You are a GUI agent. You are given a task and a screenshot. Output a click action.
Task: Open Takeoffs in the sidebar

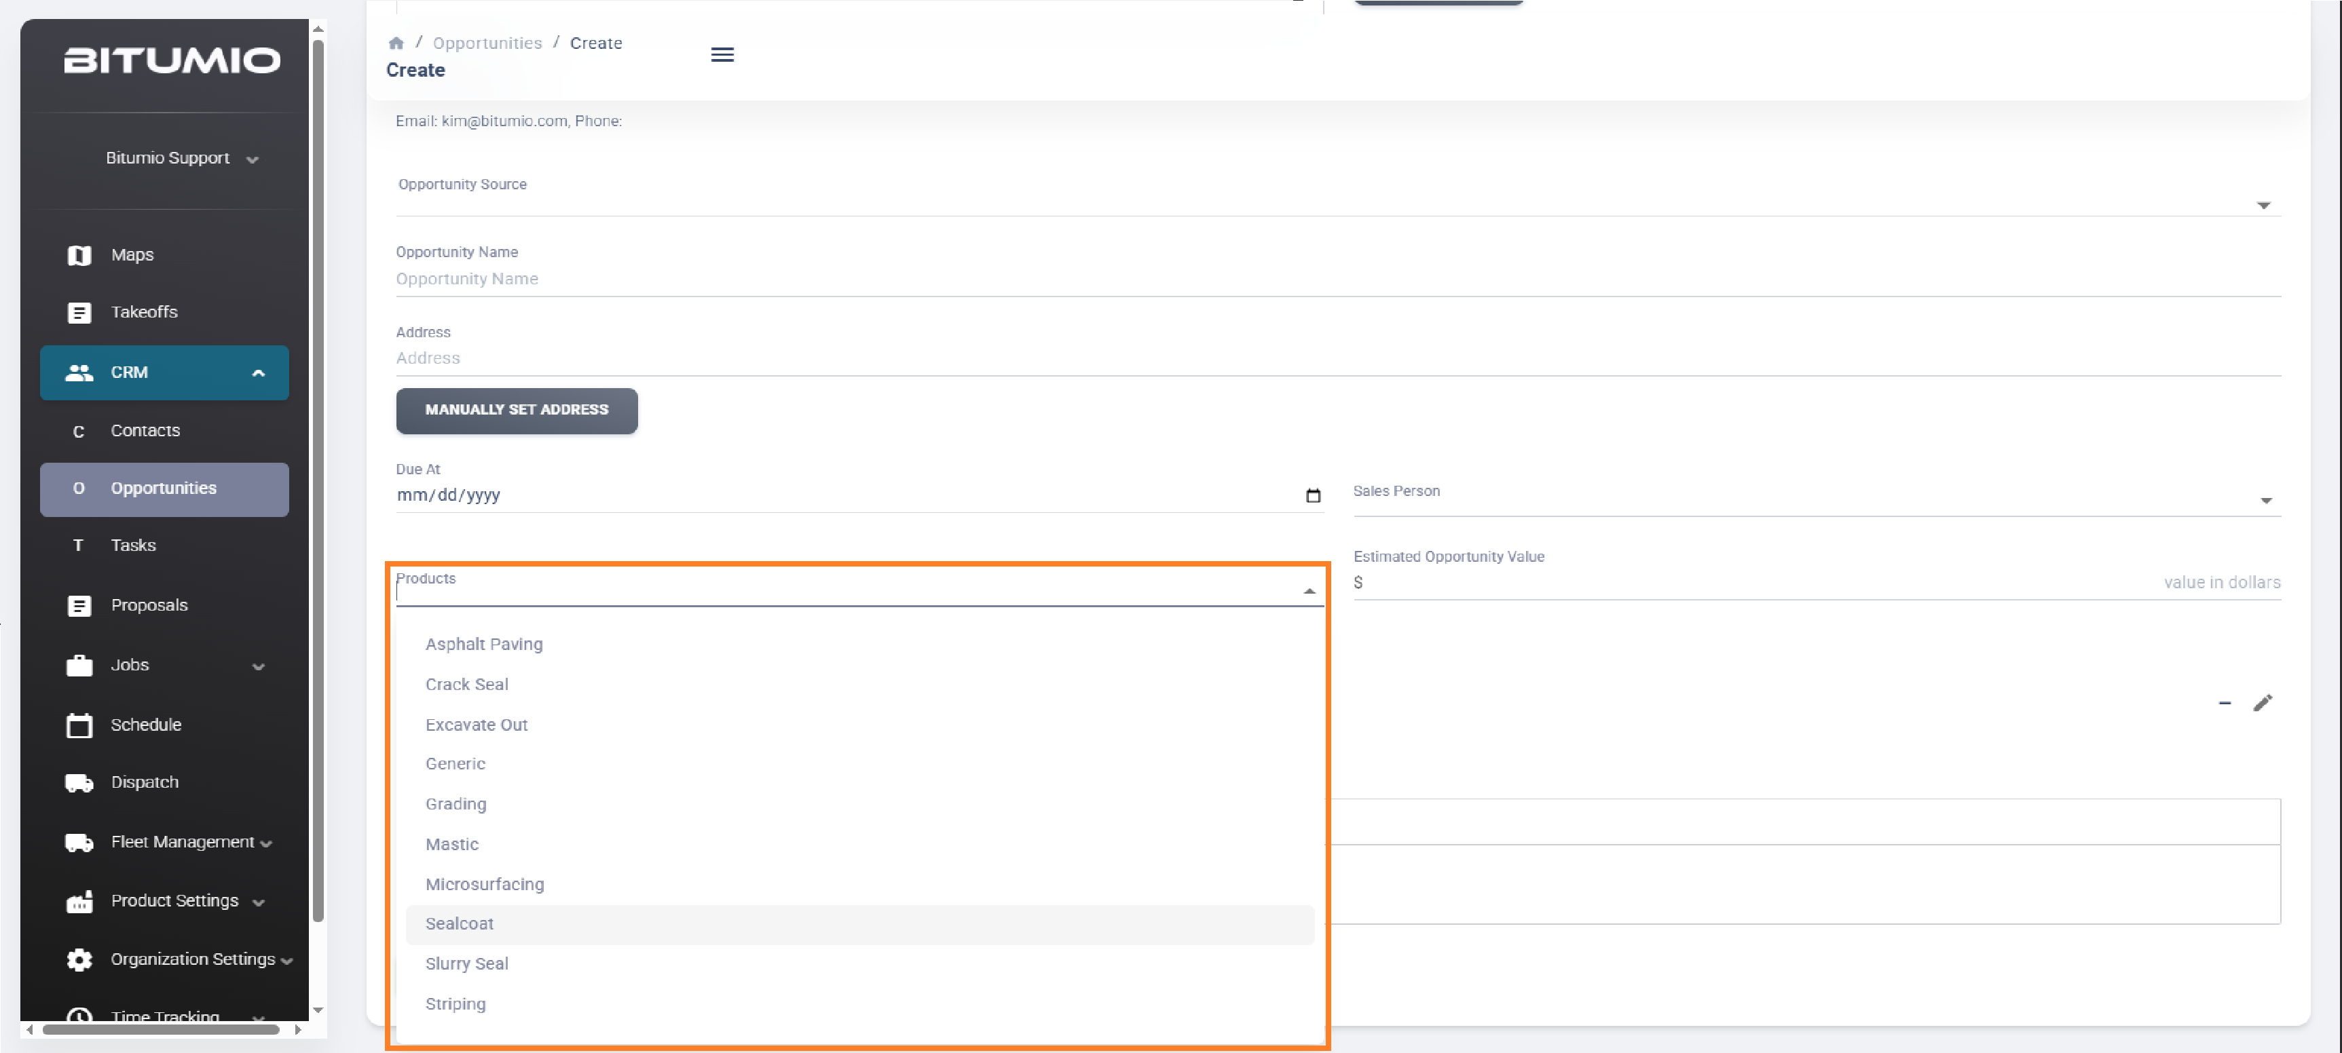click(x=144, y=313)
